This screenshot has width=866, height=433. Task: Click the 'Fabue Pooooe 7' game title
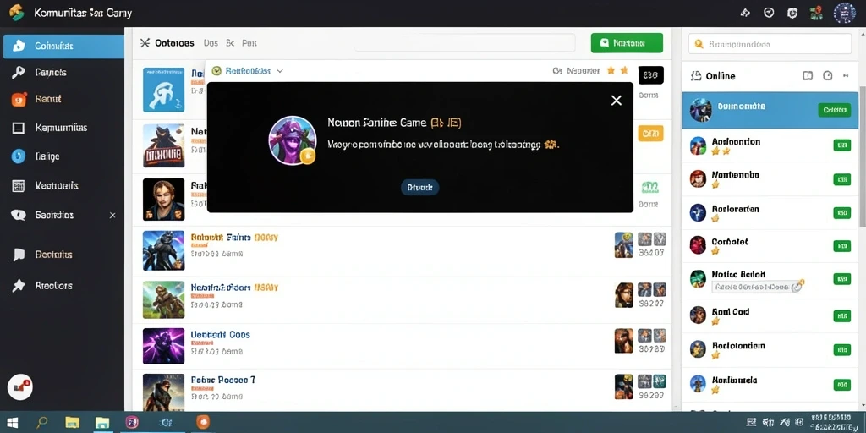(223, 380)
